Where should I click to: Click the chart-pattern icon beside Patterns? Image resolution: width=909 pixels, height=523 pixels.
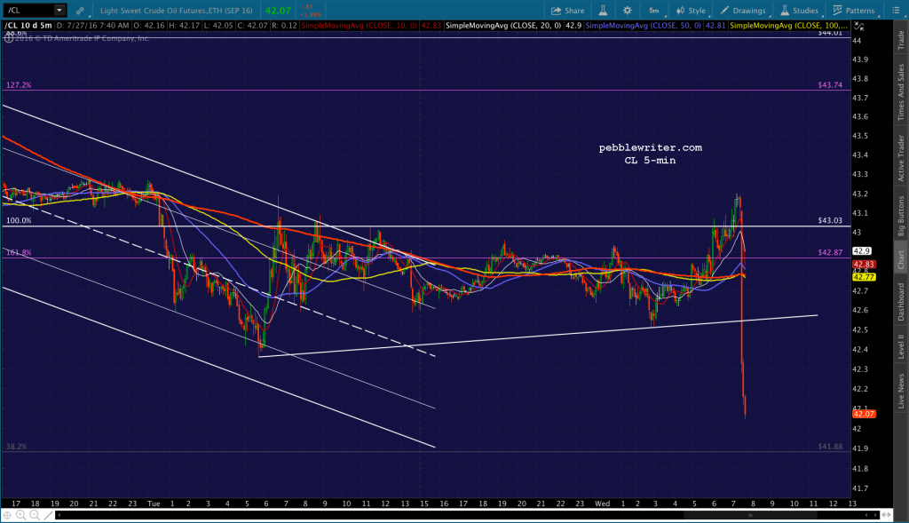837,11
